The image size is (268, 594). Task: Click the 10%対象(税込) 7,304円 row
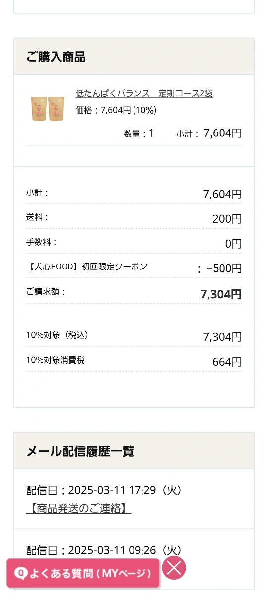click(134, 336)
